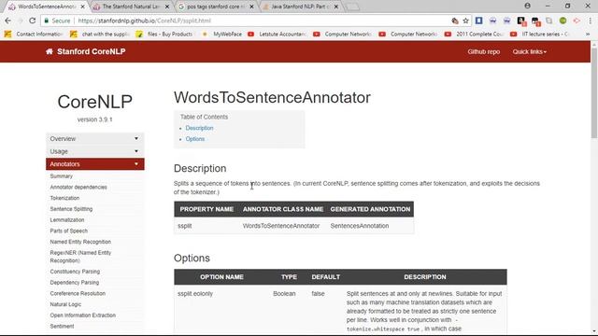The width and height of the screenshot is (598, 336).
Task: Click the browser forward arrow
Action: [21, 21]
